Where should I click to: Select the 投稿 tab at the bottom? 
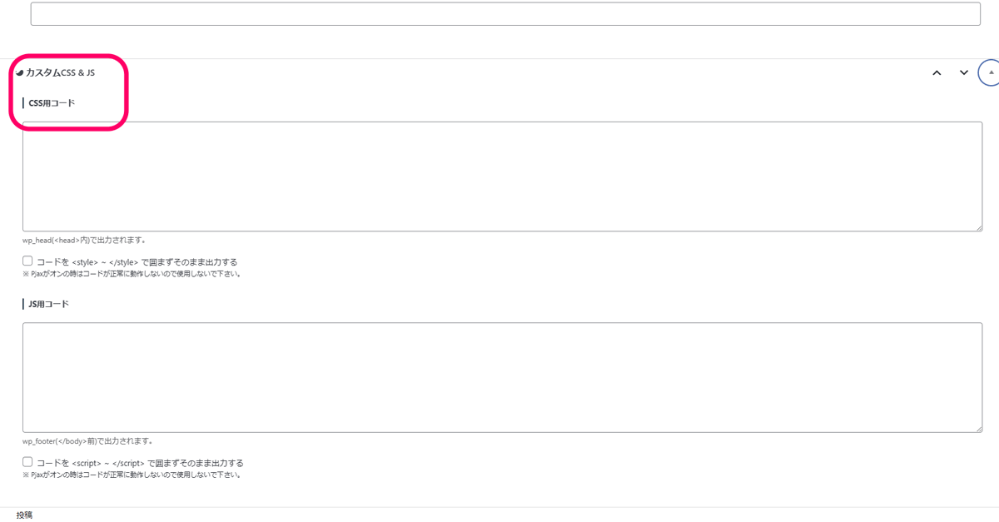click(24, 515)
